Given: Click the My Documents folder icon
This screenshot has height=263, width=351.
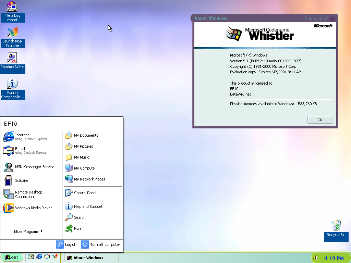Looking at the screenshot, I should coord(69,135).
